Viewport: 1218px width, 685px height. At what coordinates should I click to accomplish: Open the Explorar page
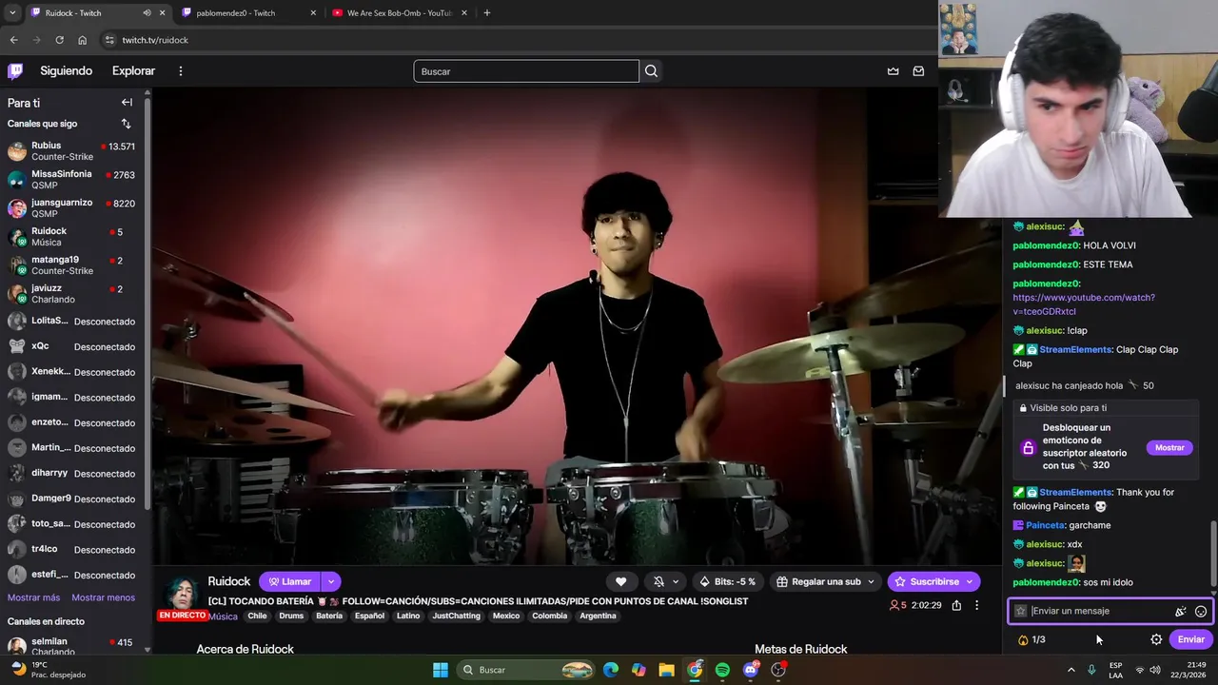tap(133, 71)
